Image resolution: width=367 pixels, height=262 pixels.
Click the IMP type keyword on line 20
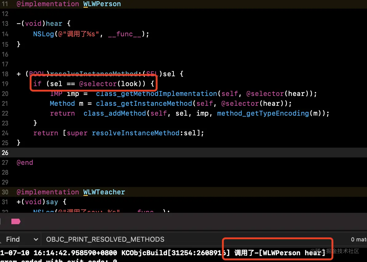[56, 94]
